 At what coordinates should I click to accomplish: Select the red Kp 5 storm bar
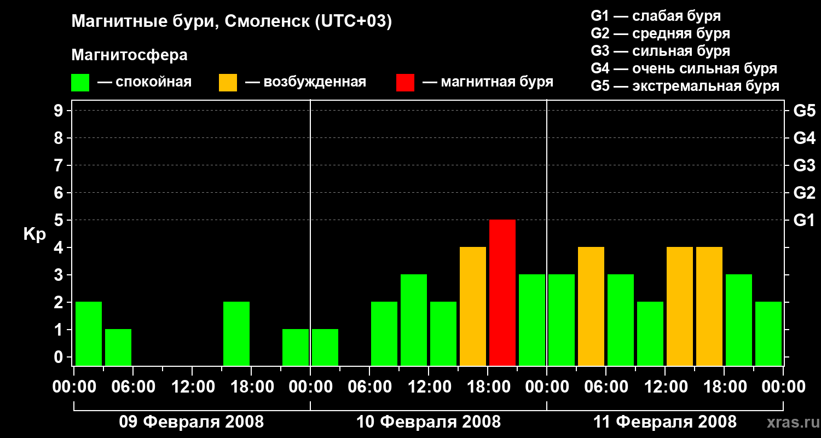point(502,292)
